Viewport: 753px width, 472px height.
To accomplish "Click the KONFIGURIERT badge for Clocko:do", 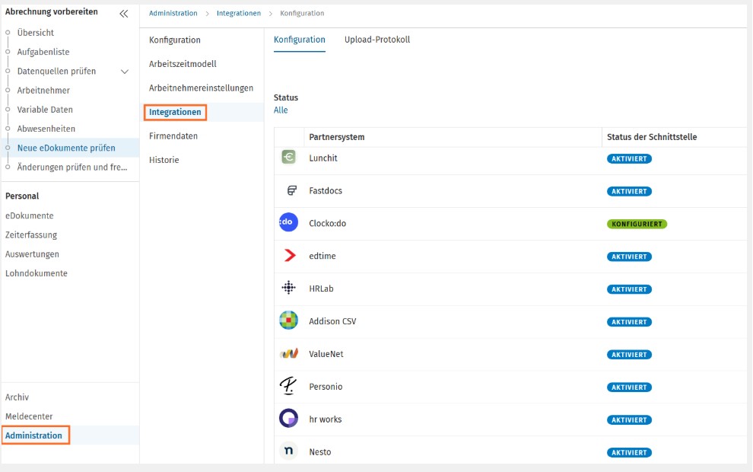I will tap(637, 224).
